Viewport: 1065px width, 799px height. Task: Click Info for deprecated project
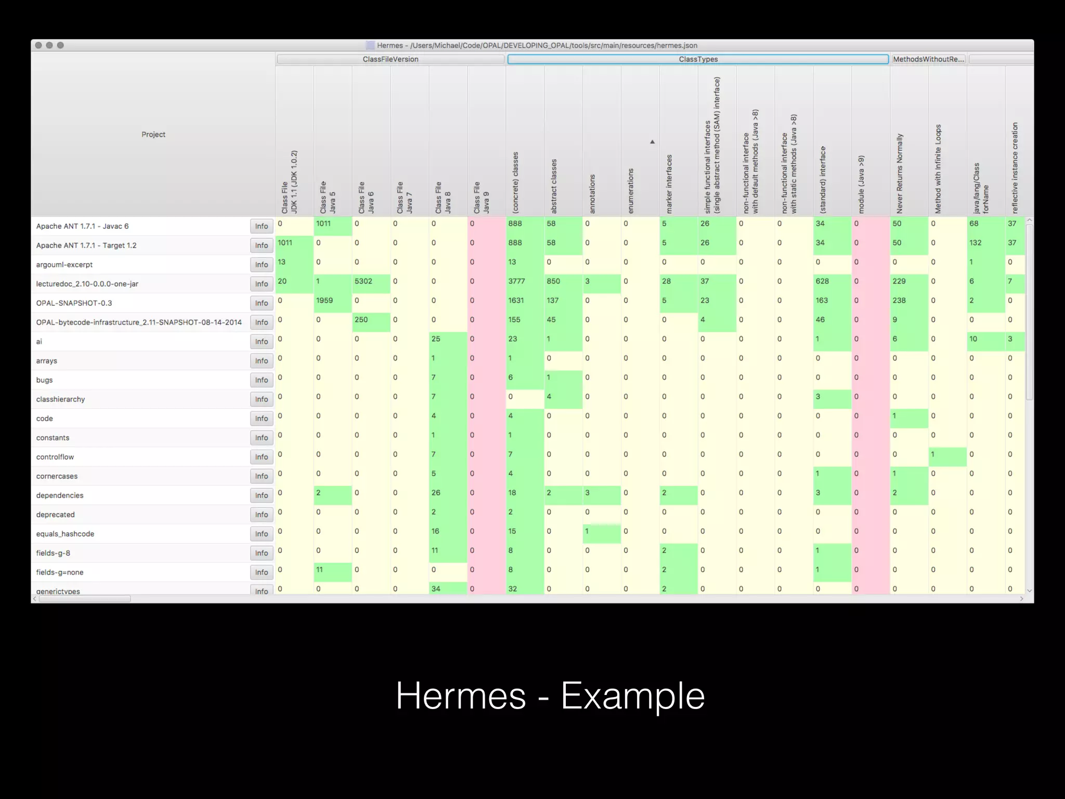(x=262, y=515)
